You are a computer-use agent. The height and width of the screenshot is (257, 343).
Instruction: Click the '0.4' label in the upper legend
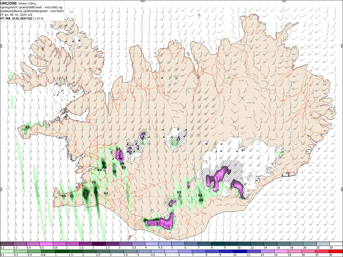[29, 248]
